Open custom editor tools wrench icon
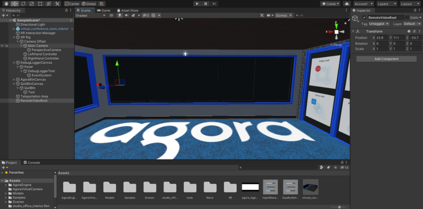This screenshot has width=423, height=209. 57,4
